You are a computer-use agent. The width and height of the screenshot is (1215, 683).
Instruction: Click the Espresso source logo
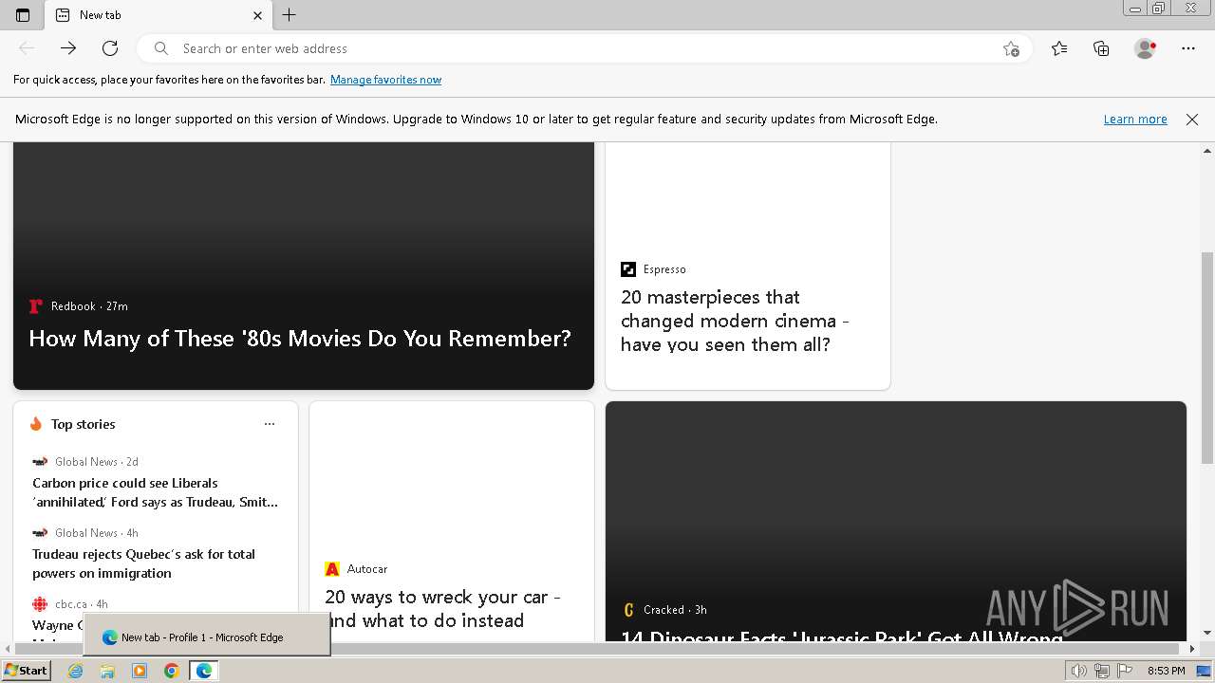(x=628, y=269)
